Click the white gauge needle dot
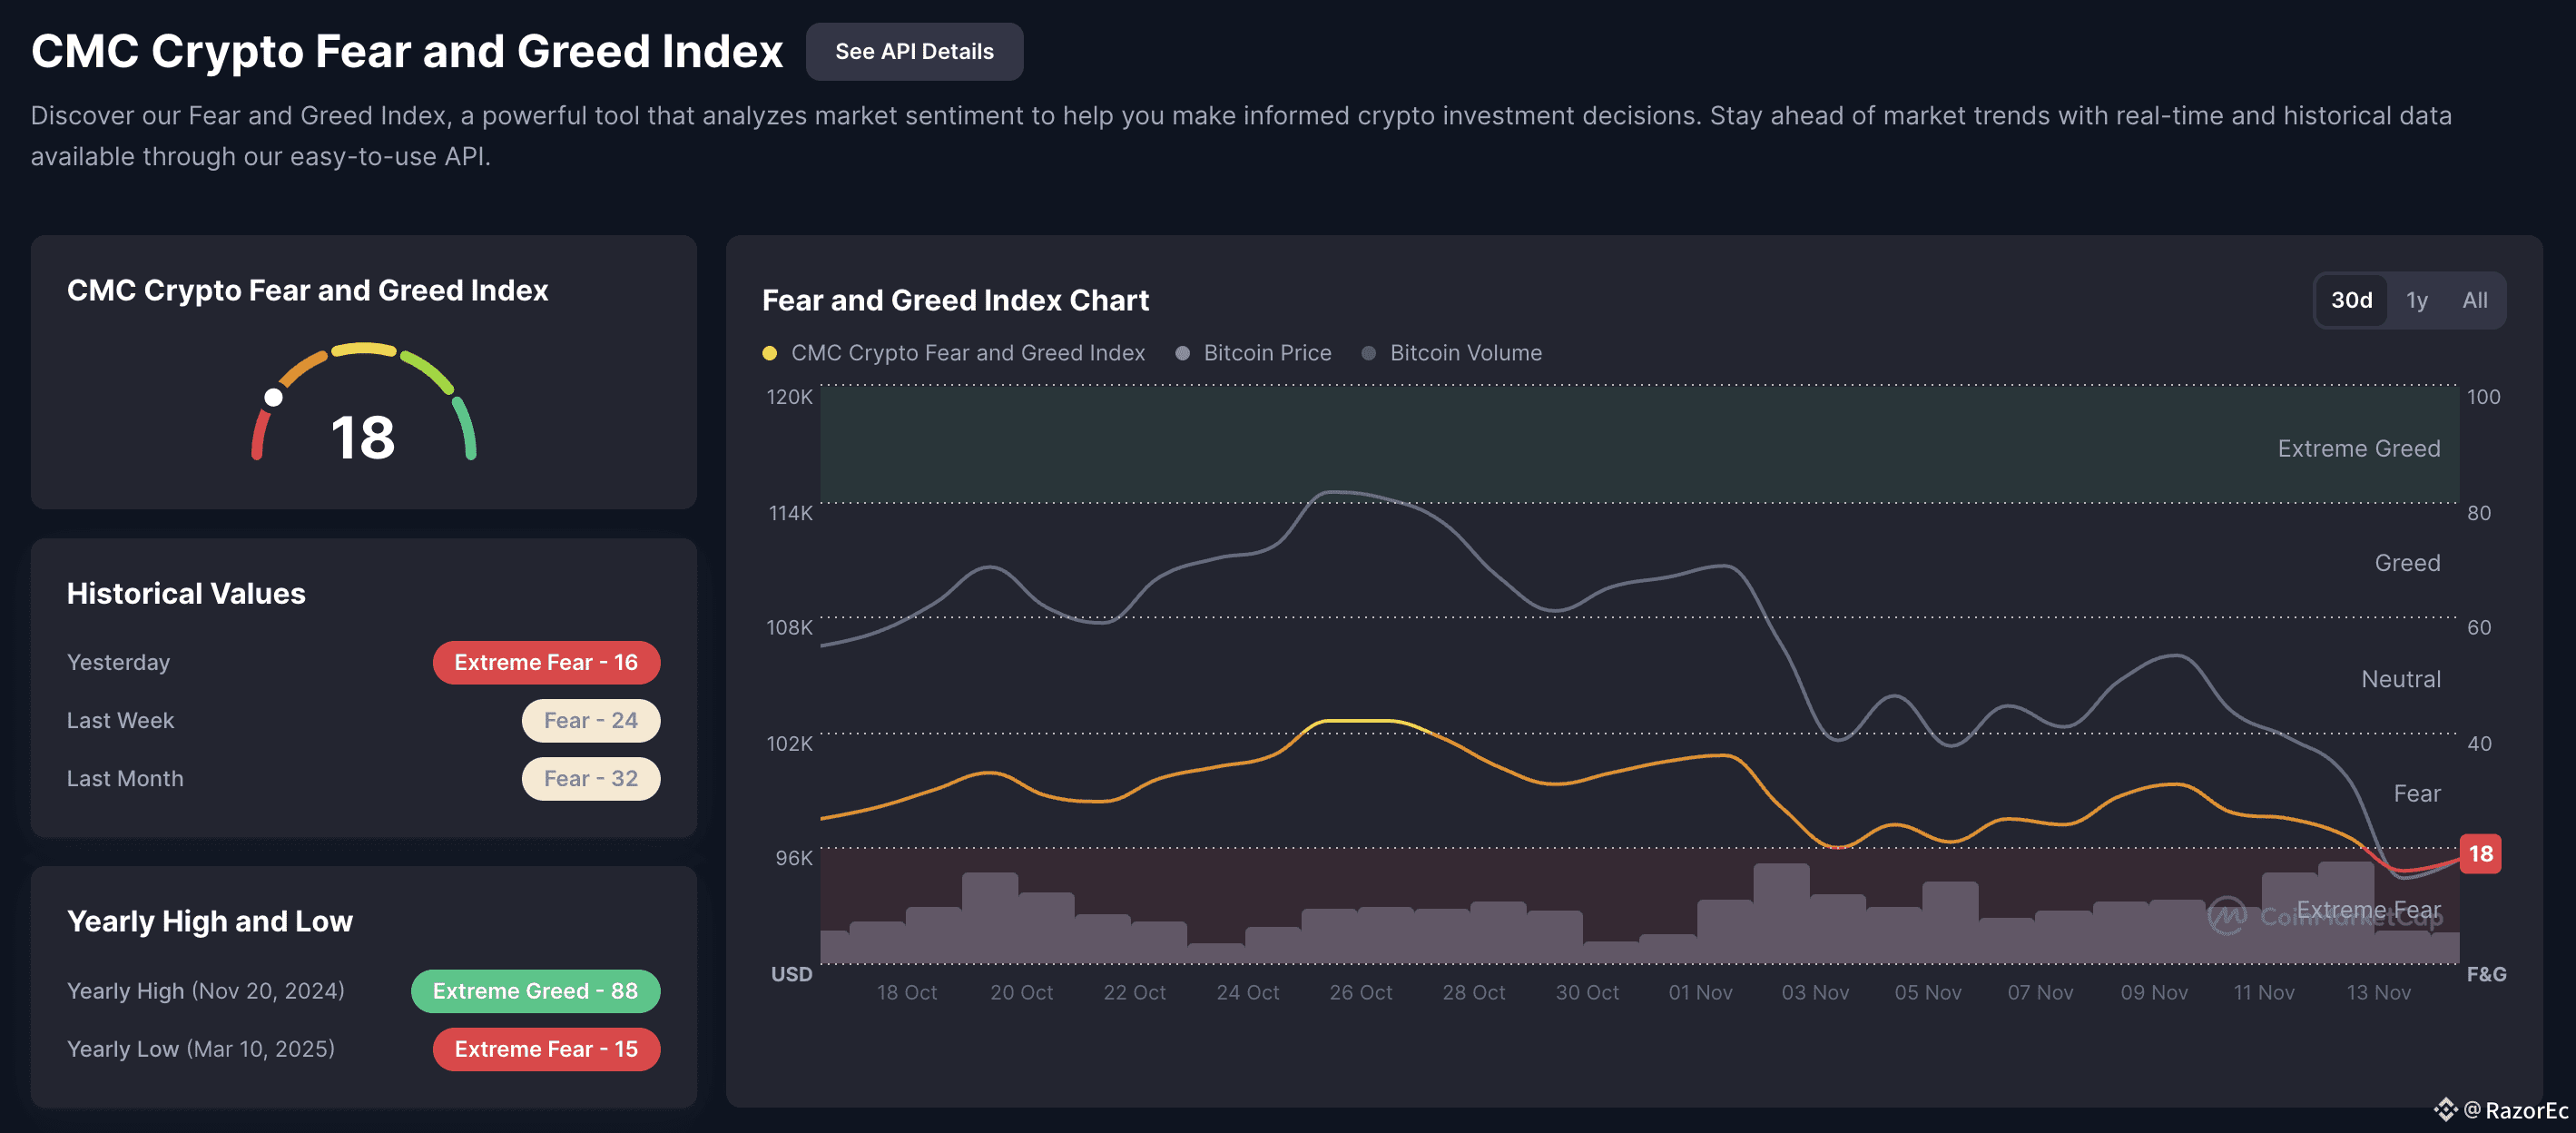The height and width of the screenshot is (1133, 2576). 273,398
